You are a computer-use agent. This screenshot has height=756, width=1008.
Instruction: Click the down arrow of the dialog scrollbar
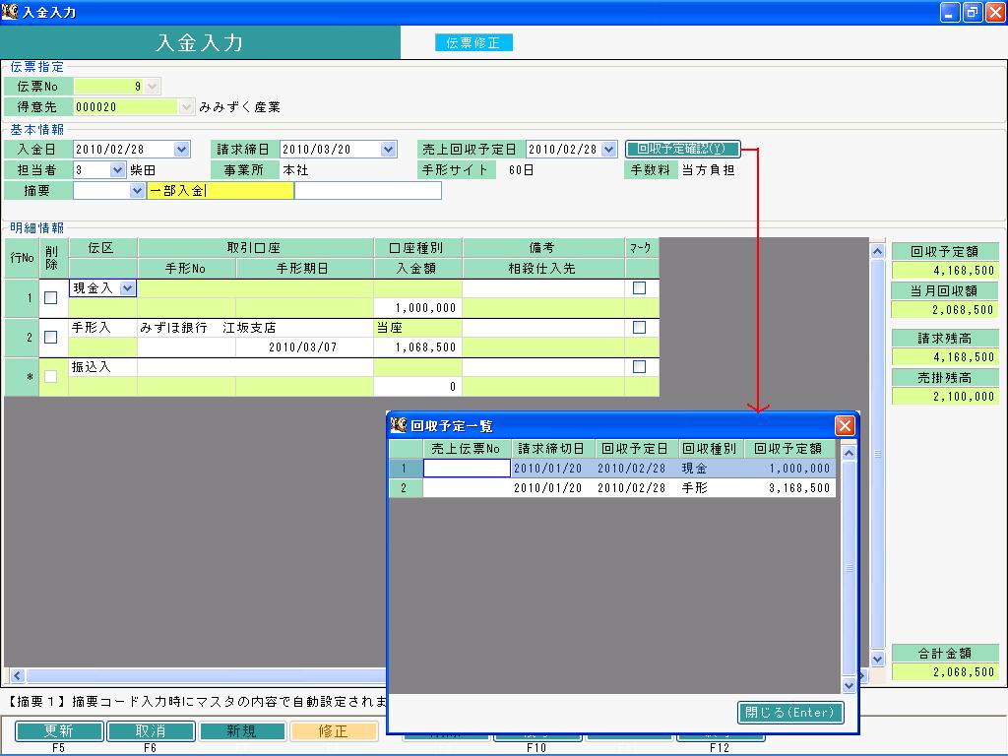tap(849, 685)
